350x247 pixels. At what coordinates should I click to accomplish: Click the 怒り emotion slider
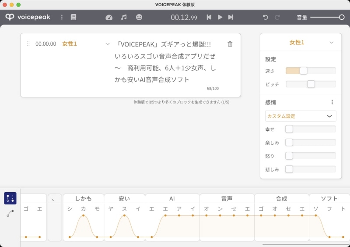[x=311, y=156]
